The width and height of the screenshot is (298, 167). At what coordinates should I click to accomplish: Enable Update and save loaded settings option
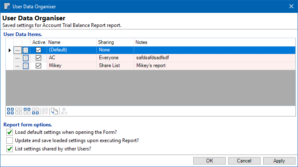[10, 140]
